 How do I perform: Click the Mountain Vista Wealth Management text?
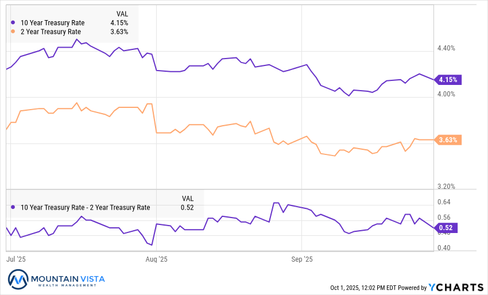(67, 281)
